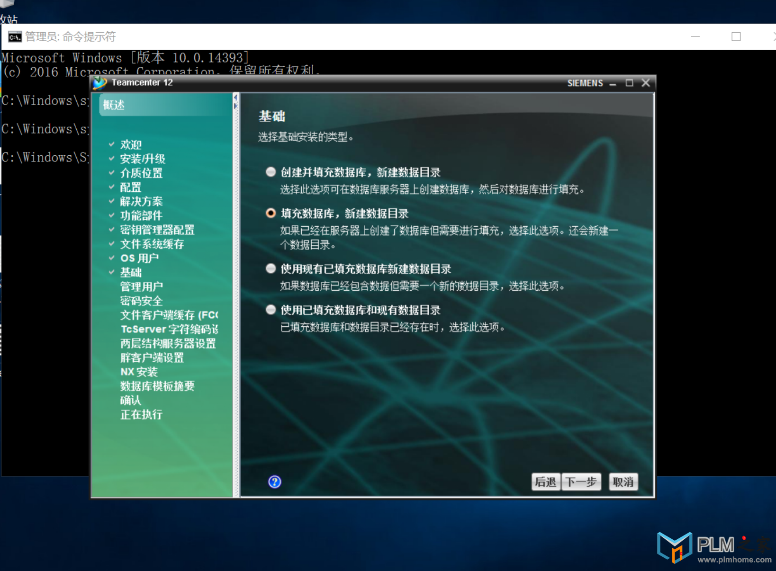Minimize the command prompt window
The height and width of the screenshot is (571, 776).
point(695,36)
